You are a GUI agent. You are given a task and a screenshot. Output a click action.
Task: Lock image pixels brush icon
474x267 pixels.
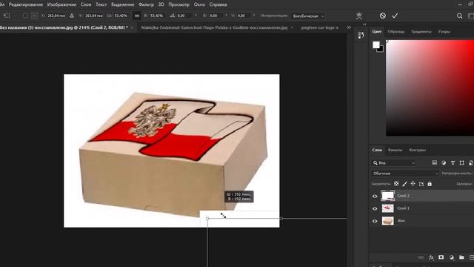405,184
